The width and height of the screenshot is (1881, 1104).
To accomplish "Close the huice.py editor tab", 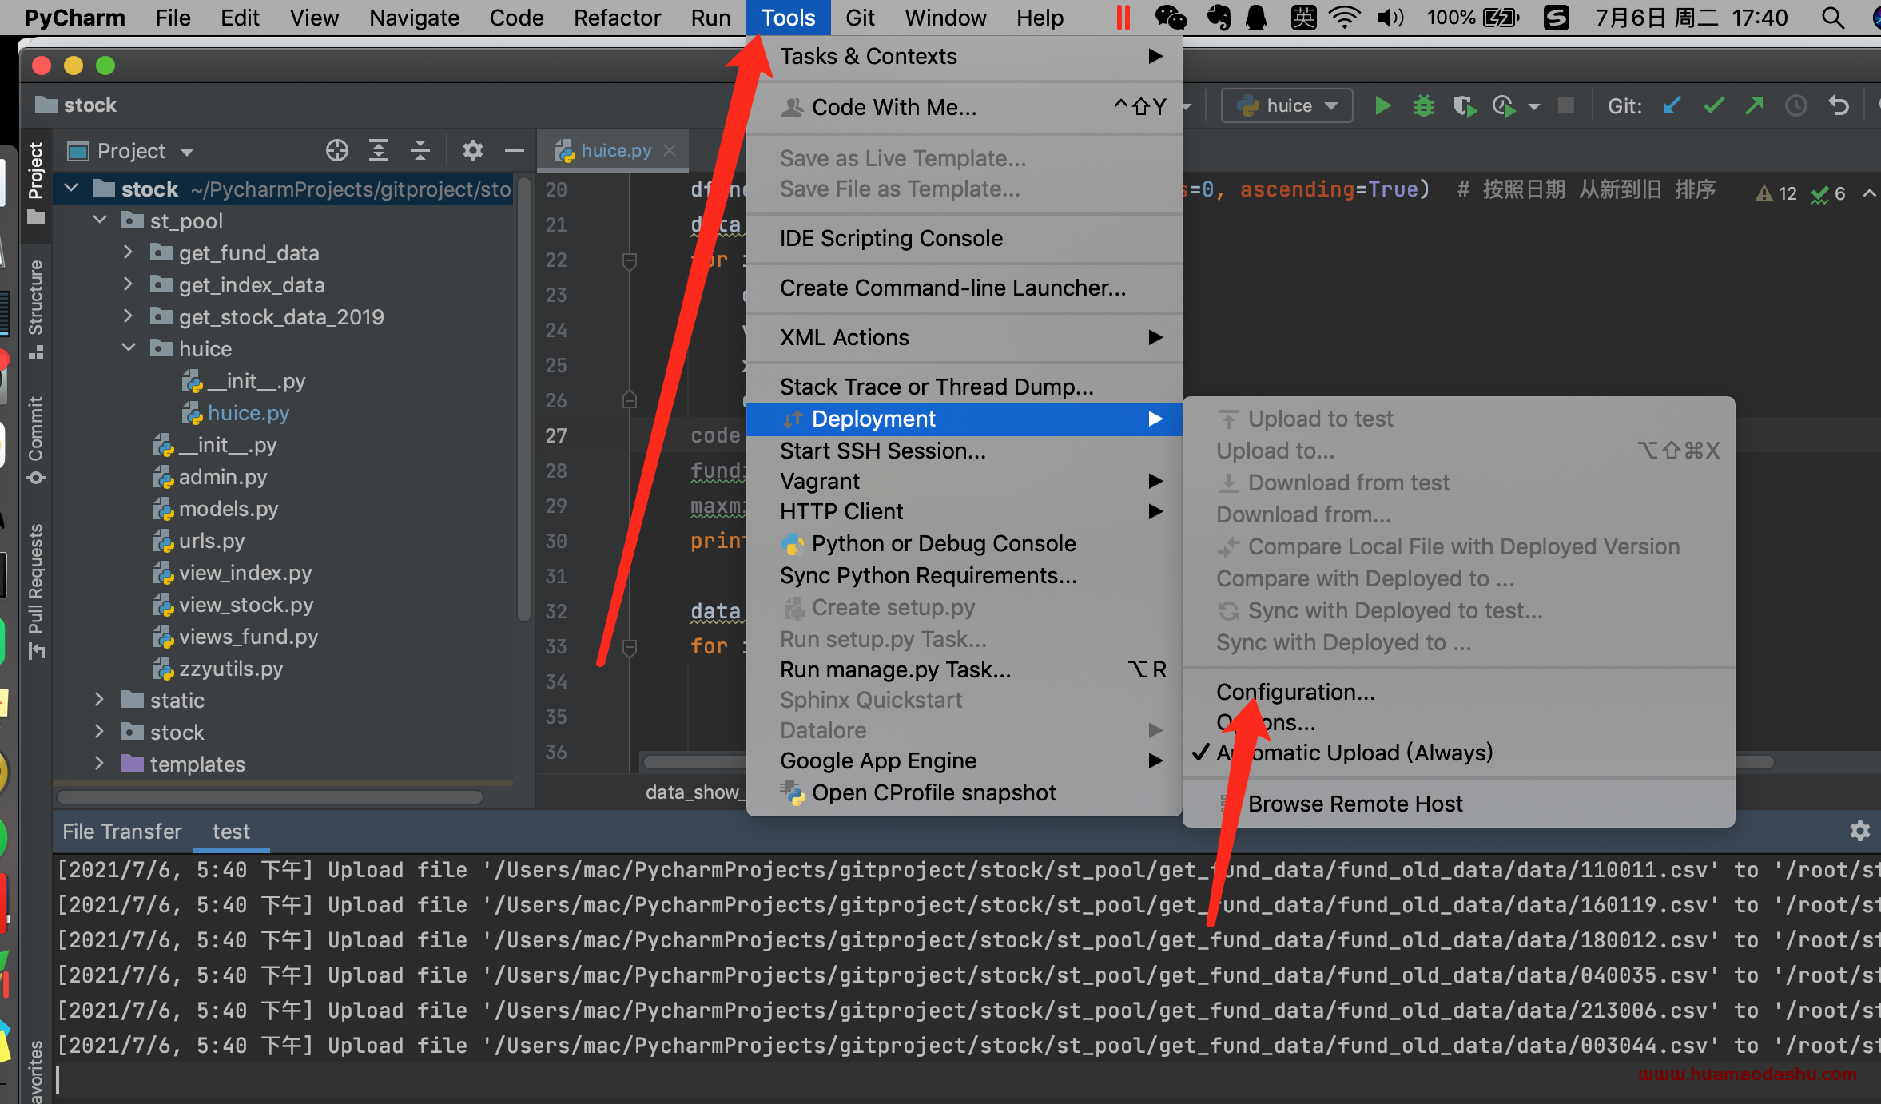I will (670, 150).
